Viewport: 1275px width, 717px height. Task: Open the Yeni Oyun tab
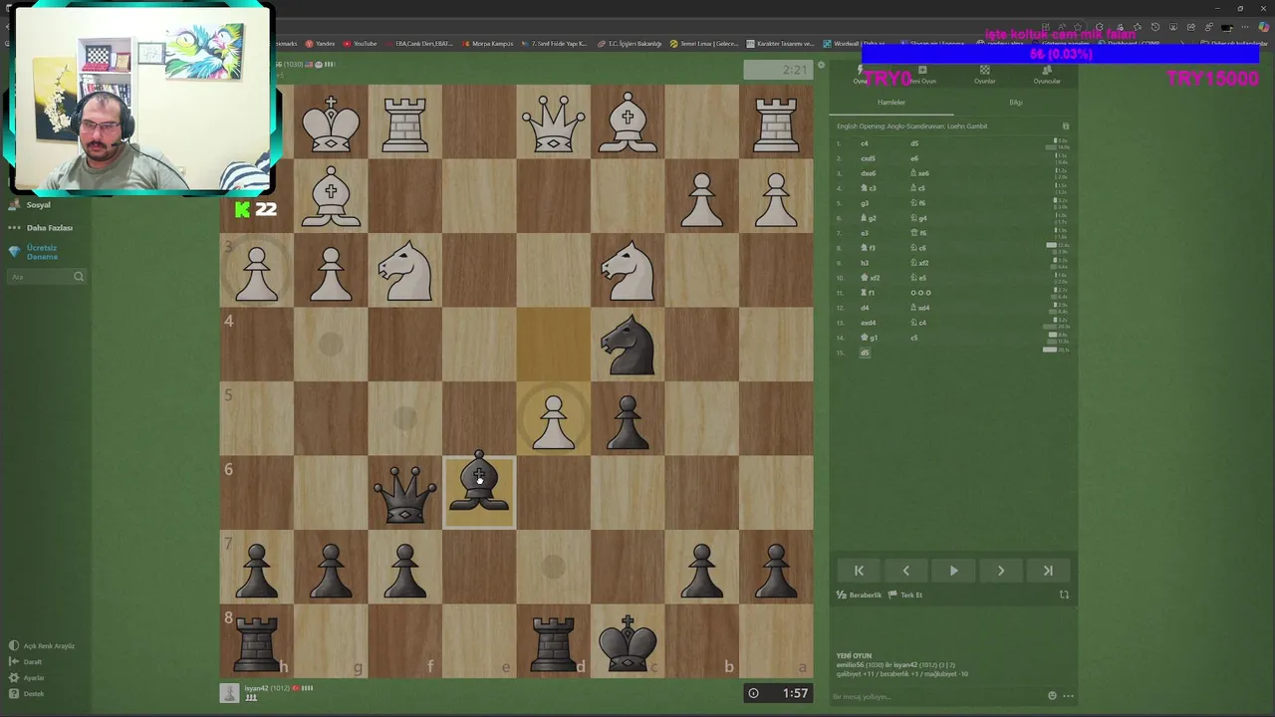pos(922,76)
